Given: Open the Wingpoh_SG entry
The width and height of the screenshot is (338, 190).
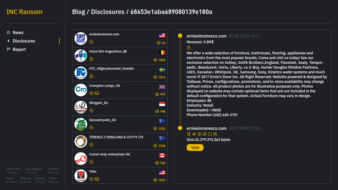Looking at the screenshot, I should point(120,107).
